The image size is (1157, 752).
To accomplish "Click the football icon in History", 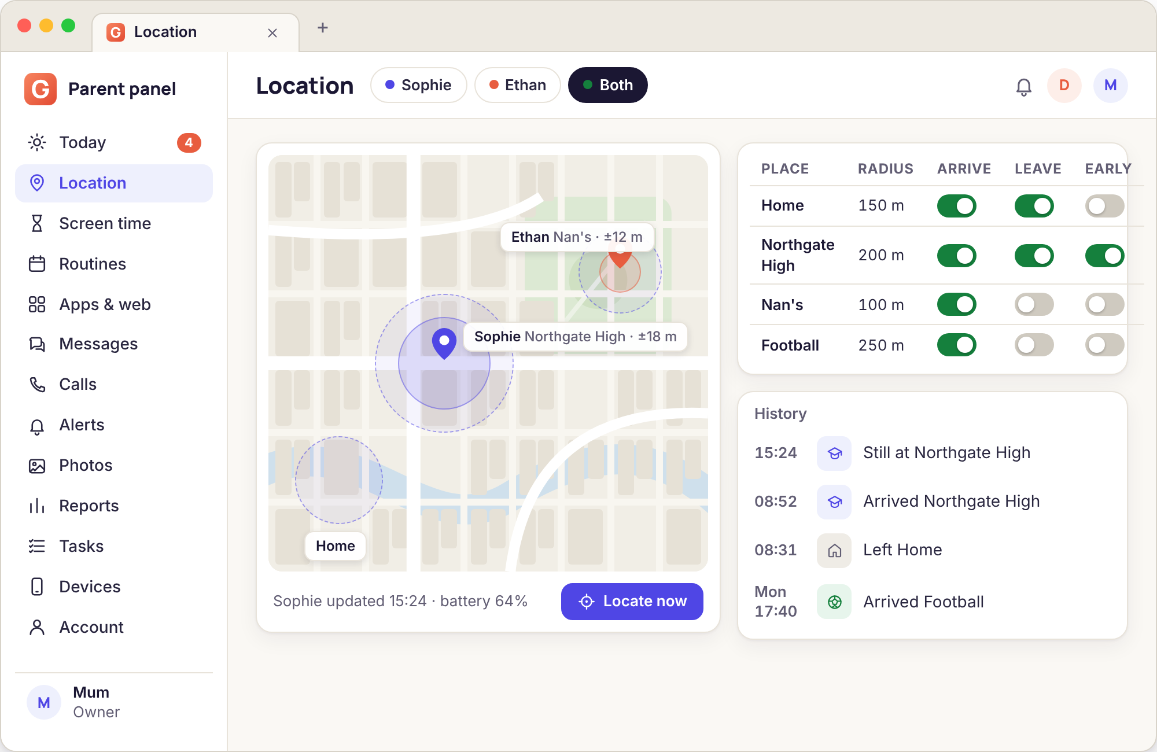I will tap(834, 602).
